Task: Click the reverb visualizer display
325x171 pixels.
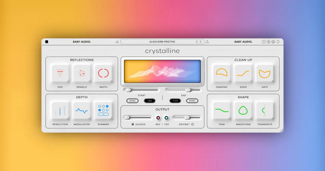Action: 162,71
